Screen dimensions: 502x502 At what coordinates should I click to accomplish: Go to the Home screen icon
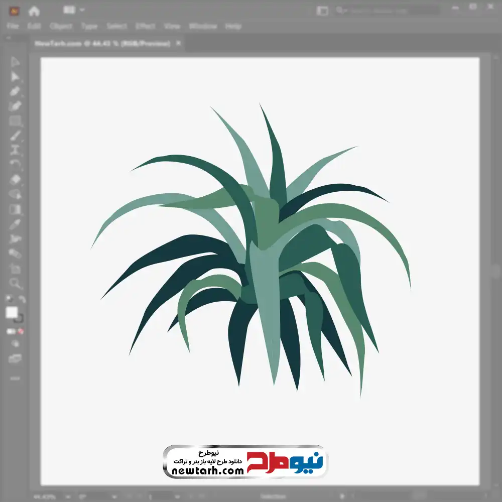34,11
